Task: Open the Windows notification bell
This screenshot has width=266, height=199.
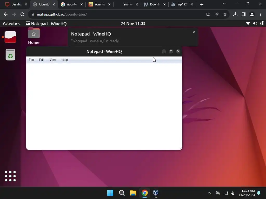Action: coord(259,193)
